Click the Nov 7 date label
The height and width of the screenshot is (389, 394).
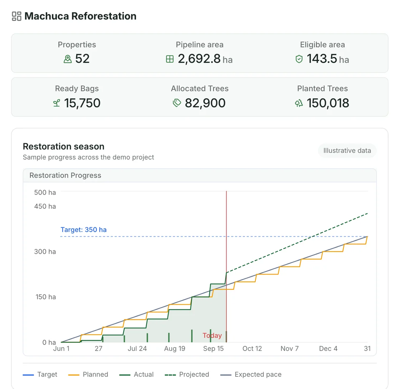(289, 348)
